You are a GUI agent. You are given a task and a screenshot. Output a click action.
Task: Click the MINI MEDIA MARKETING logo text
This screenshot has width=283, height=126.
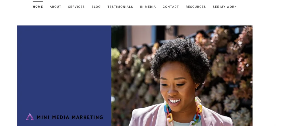click(x=70, y=117)
